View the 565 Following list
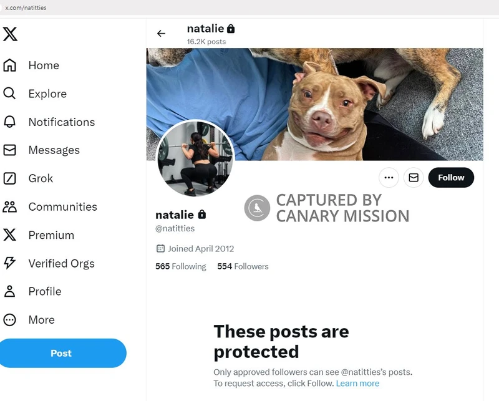The height and width of the screenshot is (401, 499). pyautogui.click(x=180, y=266)
